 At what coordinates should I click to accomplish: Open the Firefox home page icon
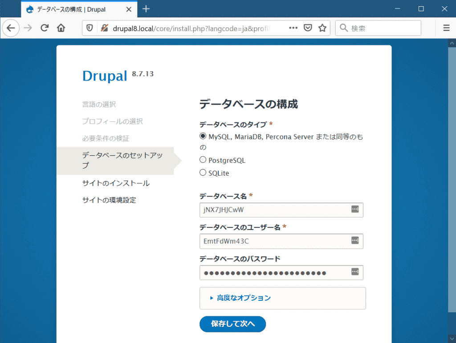tap(61, 28)
